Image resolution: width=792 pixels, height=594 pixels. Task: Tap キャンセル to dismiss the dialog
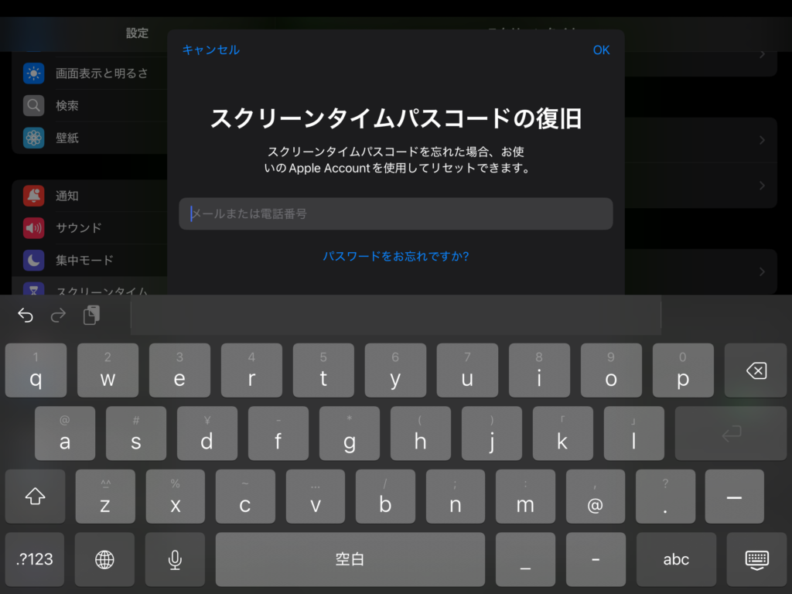[x=210, y=49]
